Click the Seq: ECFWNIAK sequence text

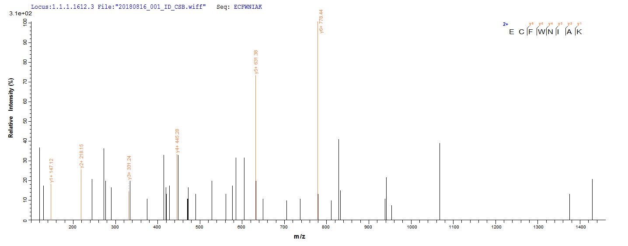(x=239, y=7)
